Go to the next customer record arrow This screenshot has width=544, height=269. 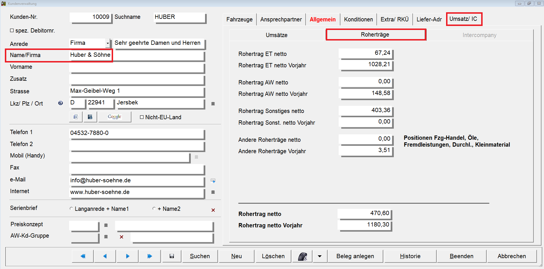pos(128,256)
